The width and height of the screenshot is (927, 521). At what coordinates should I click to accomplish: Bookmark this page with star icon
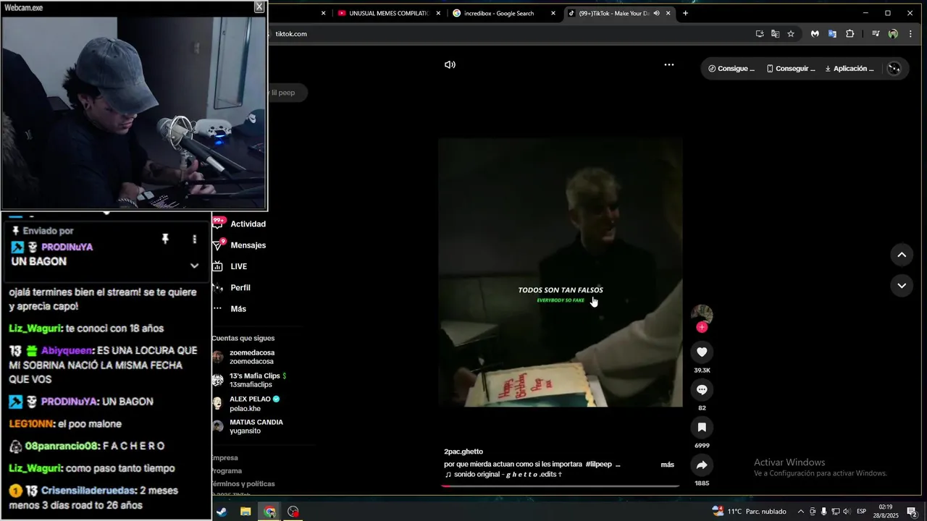coord(791,34)
